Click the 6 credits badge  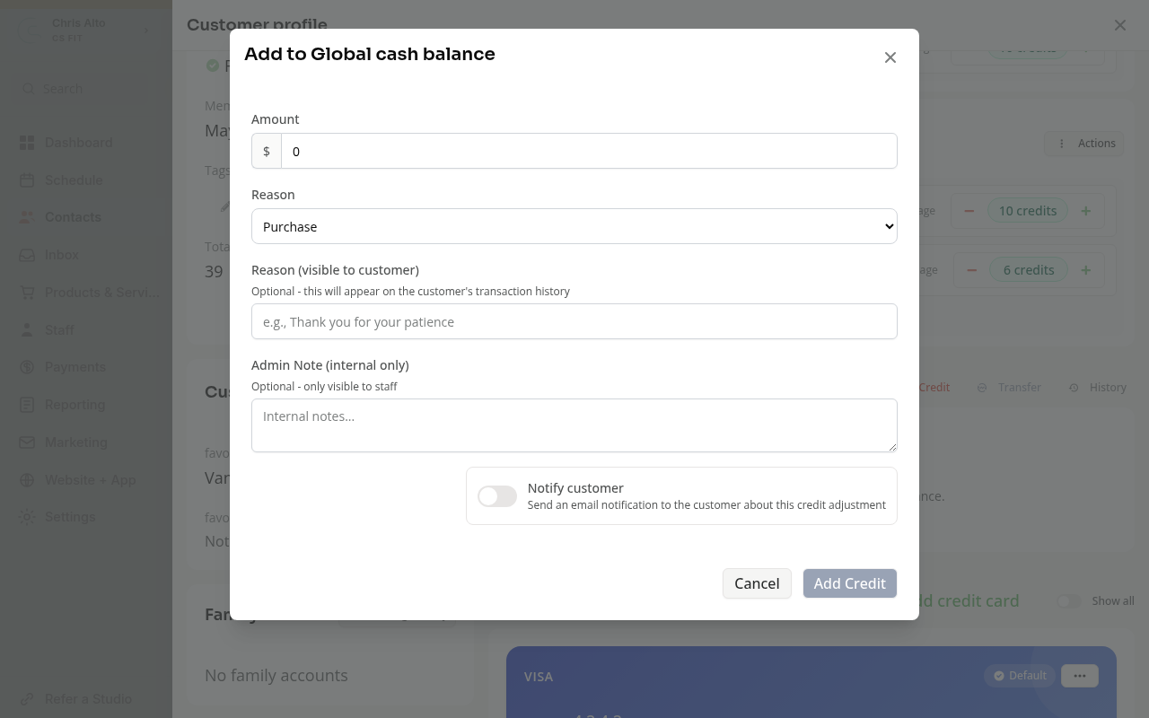pyautogui.click(x=1029, y=270)
